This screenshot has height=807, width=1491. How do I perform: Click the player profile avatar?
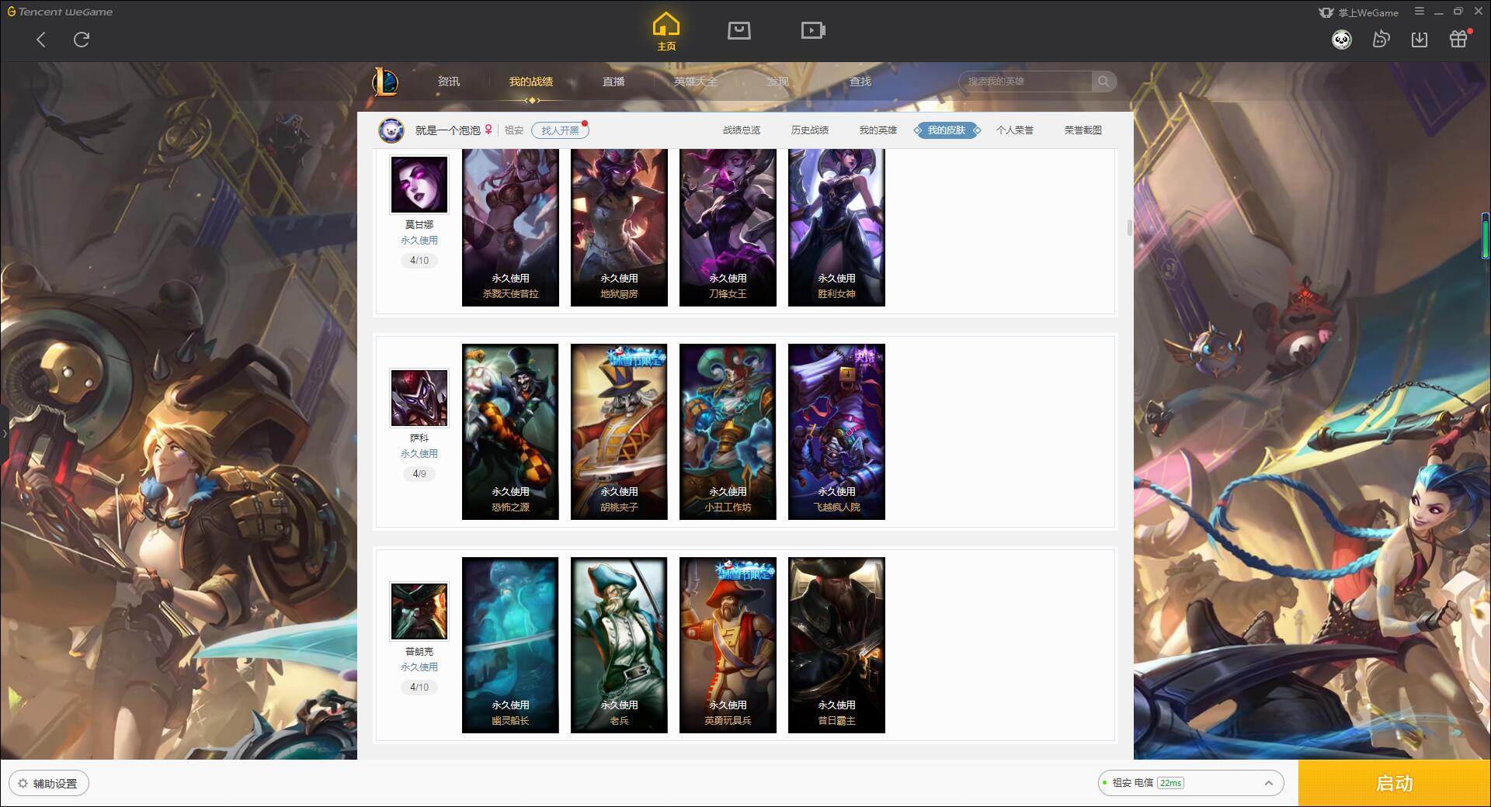[391, 130]
